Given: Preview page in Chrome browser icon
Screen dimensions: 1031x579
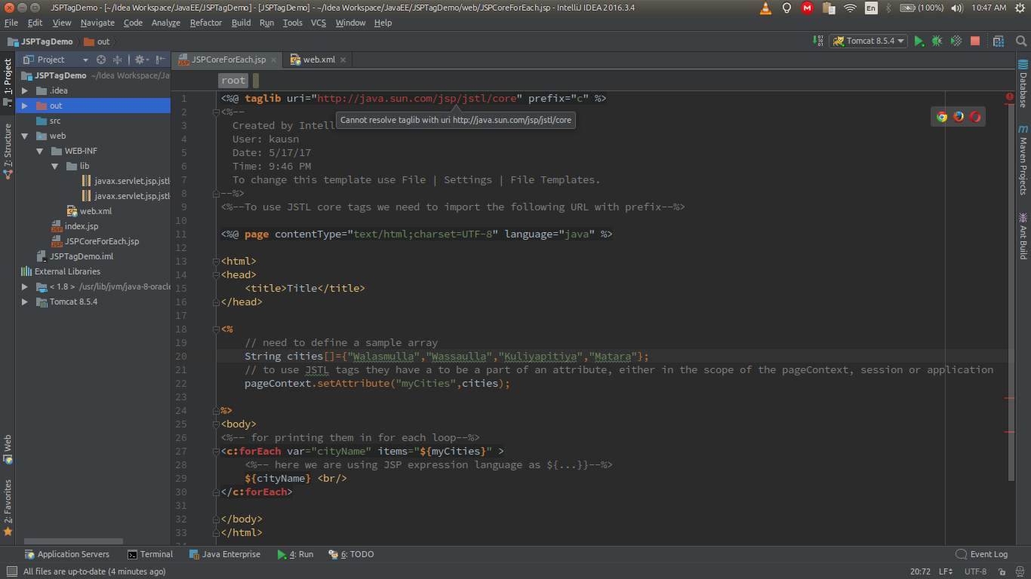Looking at the screenshot, I should [x=942, y=116].
